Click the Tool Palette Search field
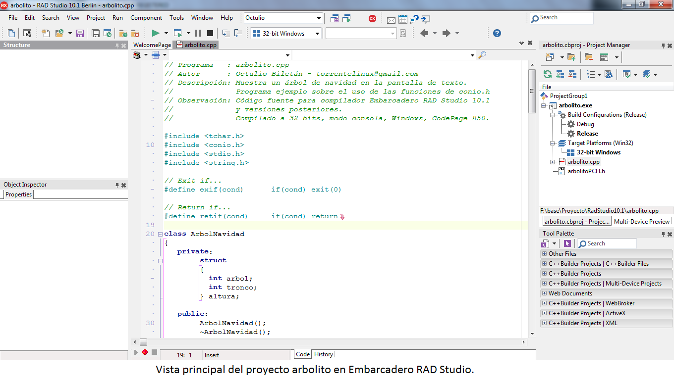674x384 pixels. tap(607, 243)
